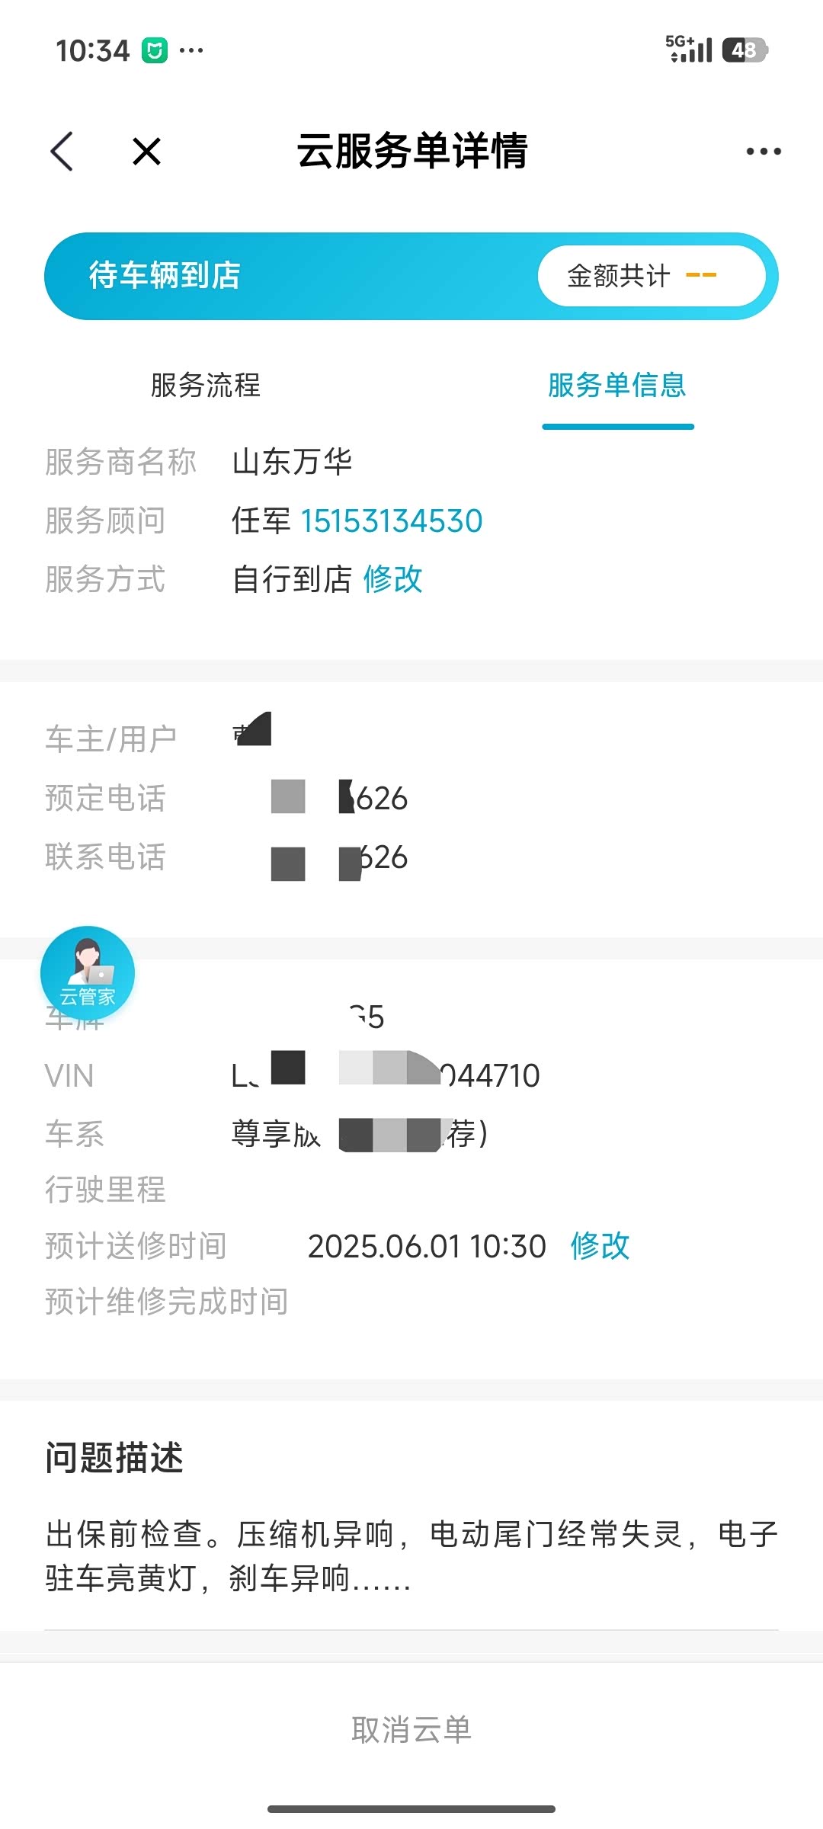823x1829 pixels.
Task: Tap 修改 next to 自行到店
Action: pos(392,579)
